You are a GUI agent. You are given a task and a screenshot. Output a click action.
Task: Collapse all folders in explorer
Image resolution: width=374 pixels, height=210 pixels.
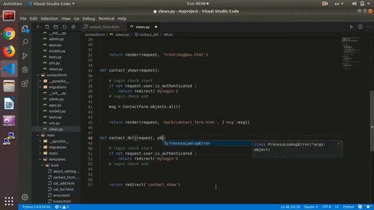click(x=73, y=27)
